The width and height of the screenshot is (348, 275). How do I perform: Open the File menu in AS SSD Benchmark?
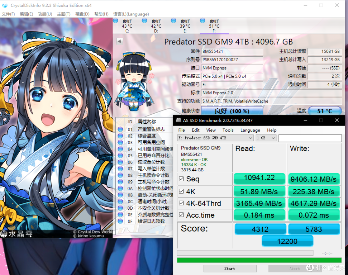pos(181,130)
